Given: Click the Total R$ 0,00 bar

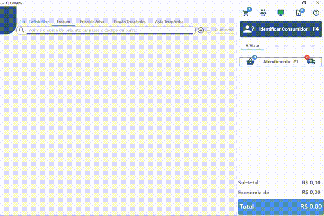Looking at the screenshot, I should (281, 207).
